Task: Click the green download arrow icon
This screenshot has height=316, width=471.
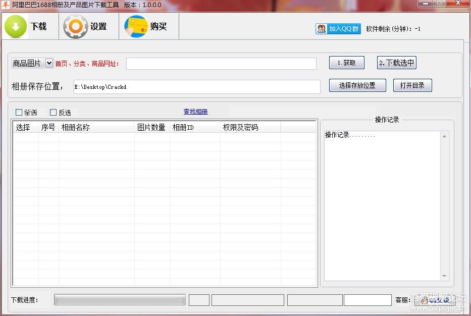Action: pos(16,26)
